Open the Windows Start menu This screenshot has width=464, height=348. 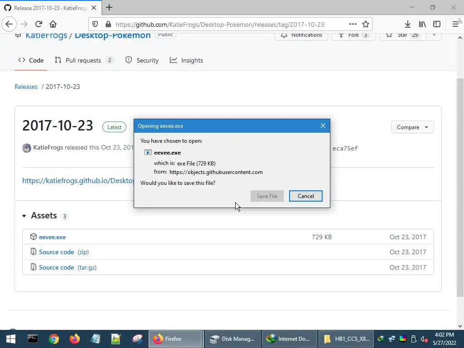coord(11,339)
